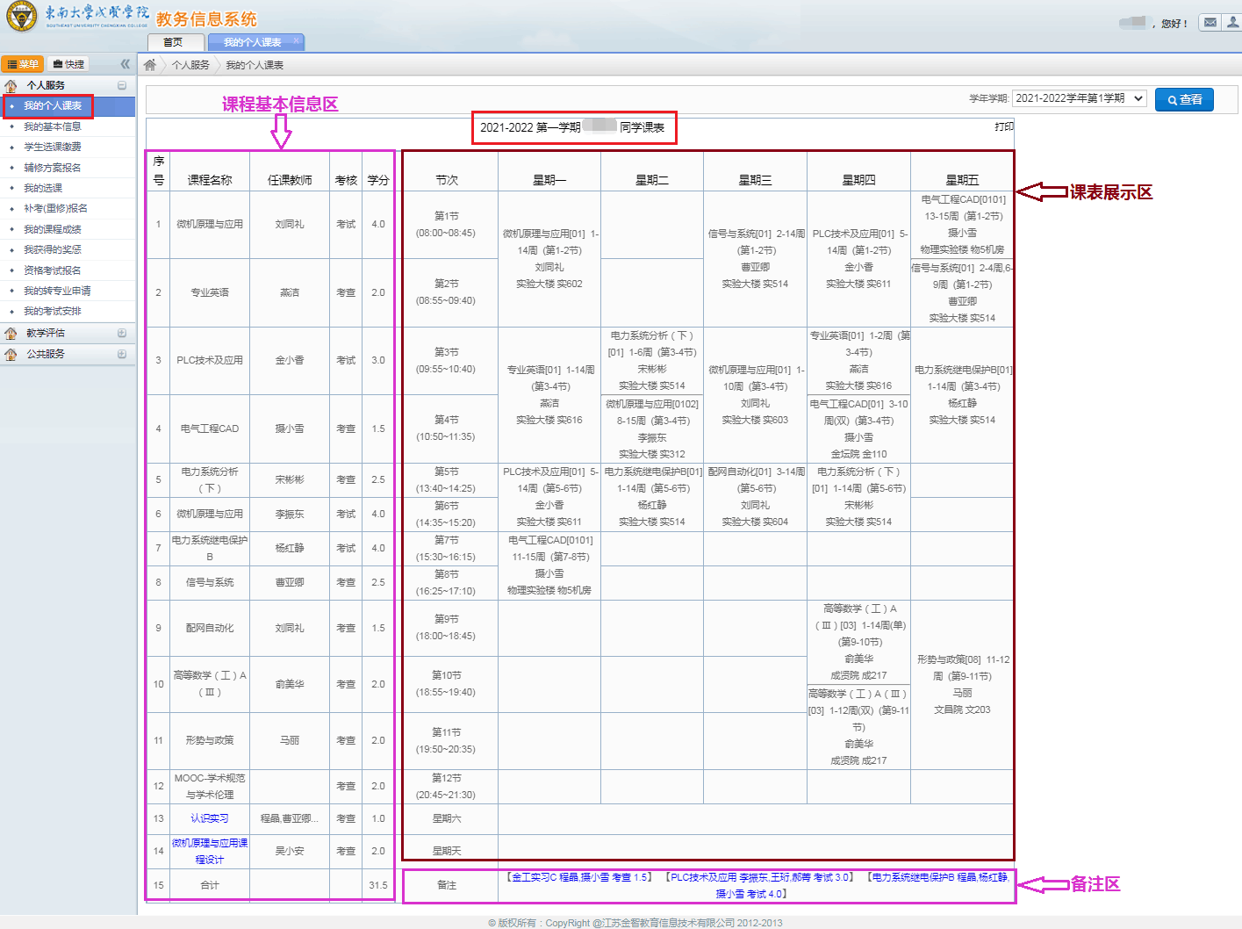Close the 我的个人课表 tab via x

tap(297, 40)
